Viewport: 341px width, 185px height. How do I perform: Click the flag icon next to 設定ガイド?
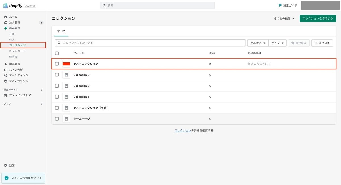280,5
